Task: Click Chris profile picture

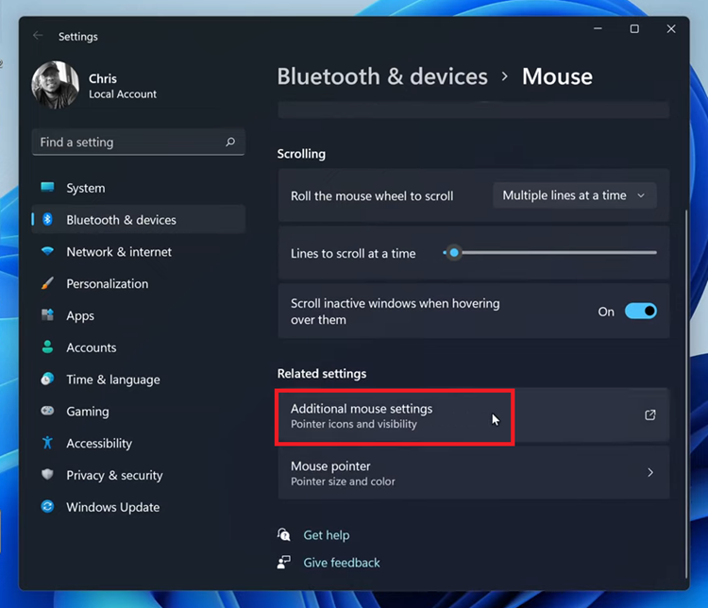Action: tap(55, 85)
